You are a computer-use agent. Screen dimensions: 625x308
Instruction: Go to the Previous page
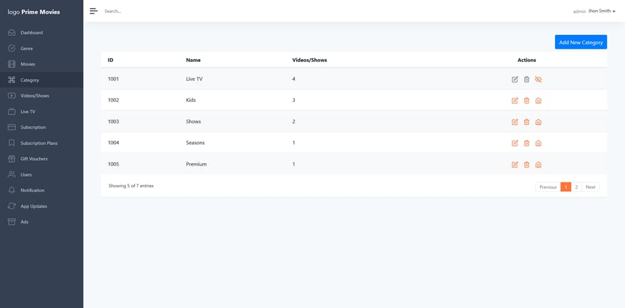[x=547, y=187]
